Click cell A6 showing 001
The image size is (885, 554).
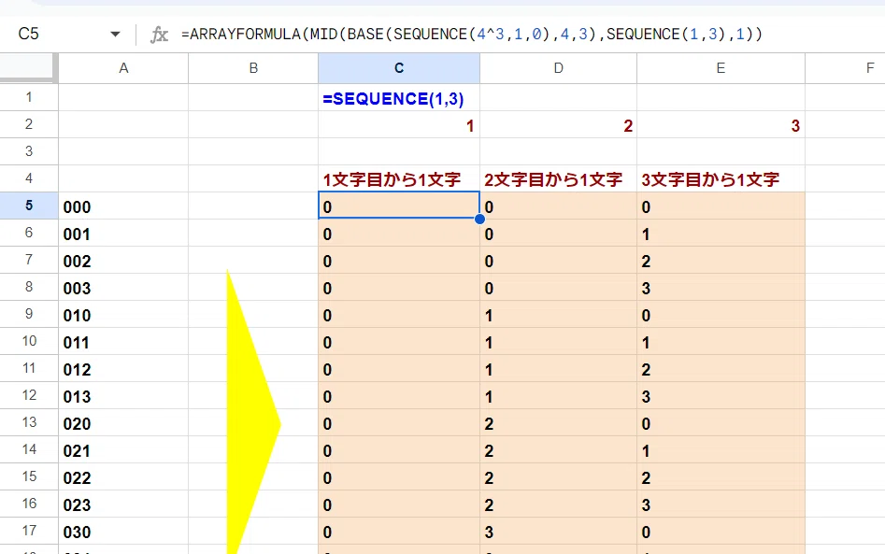123,233
